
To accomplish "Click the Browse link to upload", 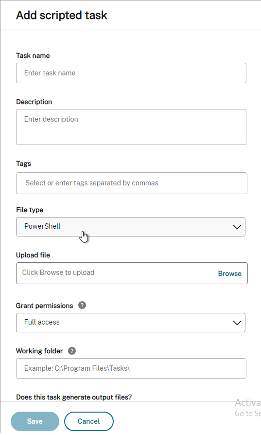I will tap(230, 273).
